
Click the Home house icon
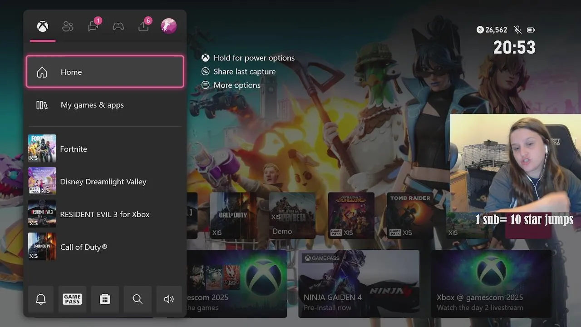pos(42,72)
